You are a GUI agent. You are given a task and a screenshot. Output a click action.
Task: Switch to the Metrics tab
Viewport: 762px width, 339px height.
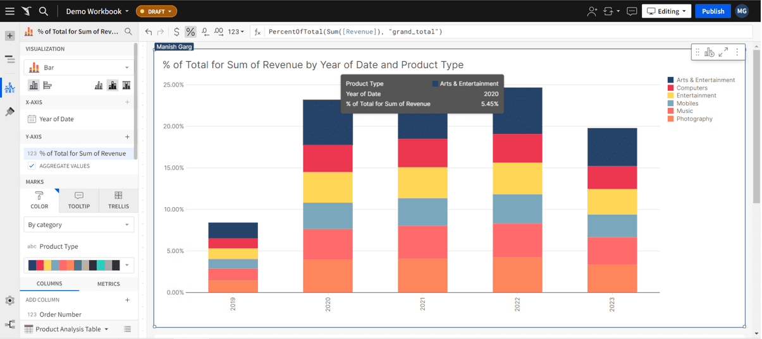[x=108, y=284]
